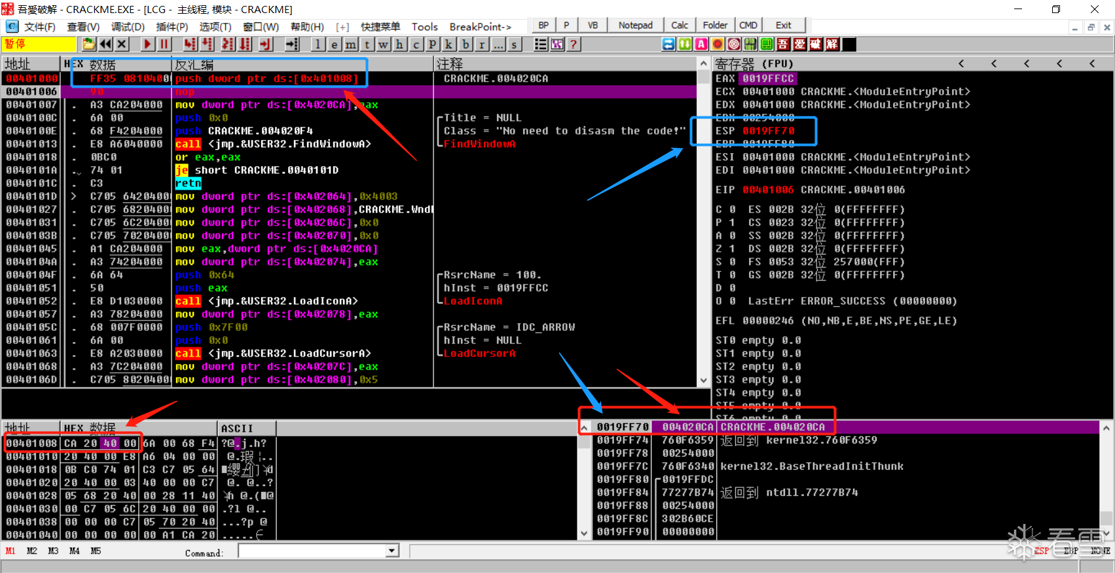
Task: Pause execution with the red pause icon
Action: point(164,44)
